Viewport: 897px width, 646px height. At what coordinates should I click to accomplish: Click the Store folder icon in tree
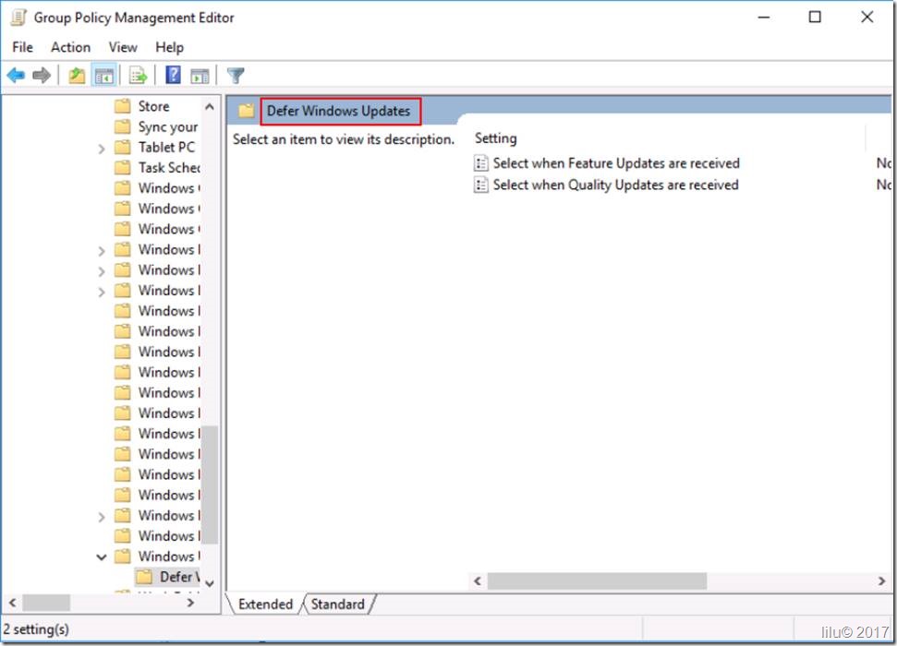123,106
